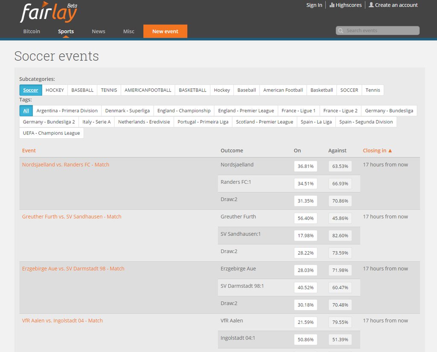Bet on Ingolstadt 04 at 50.86%
Viewport: 437px width, 352px height.
coord(306,340)
